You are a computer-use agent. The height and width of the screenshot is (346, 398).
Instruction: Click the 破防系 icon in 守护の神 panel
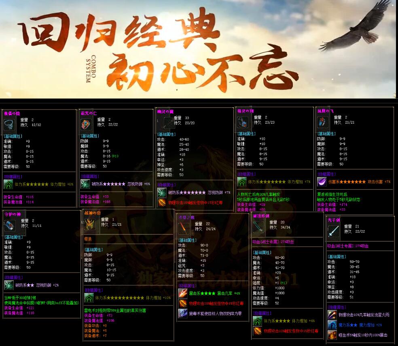(9, 285)
